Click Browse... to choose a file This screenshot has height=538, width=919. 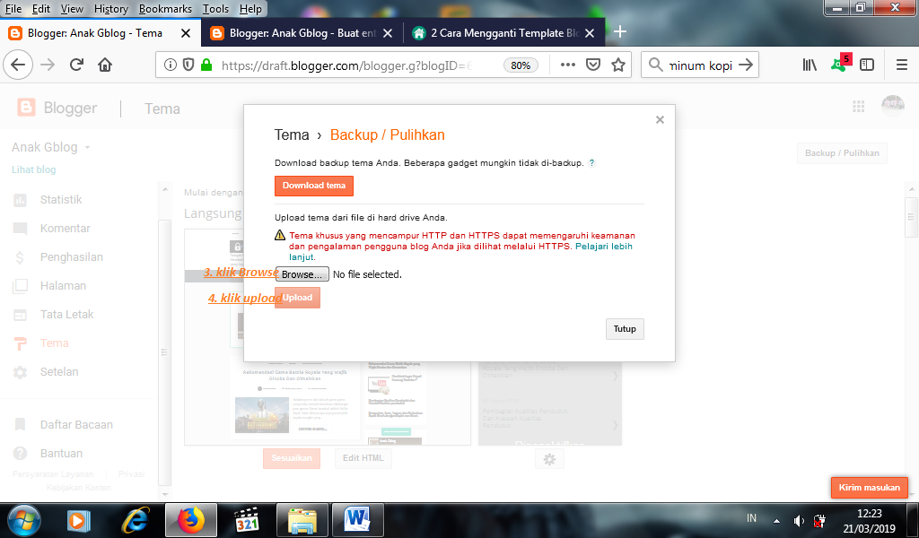302,274
